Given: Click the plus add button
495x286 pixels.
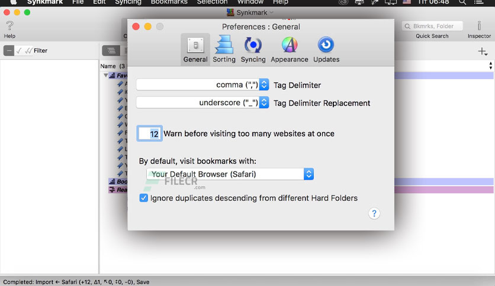Looking at the screenshot, I should pos(483,51).
